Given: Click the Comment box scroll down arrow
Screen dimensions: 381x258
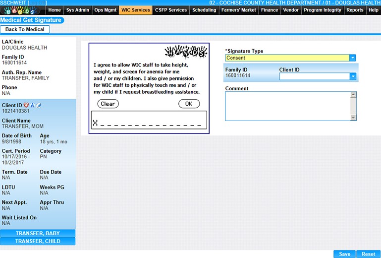Looking at the screenshot, I should (x=353, y=118).
